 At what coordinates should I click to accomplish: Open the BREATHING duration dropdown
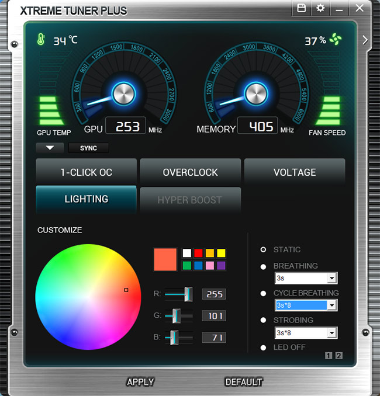pos(332,278)
